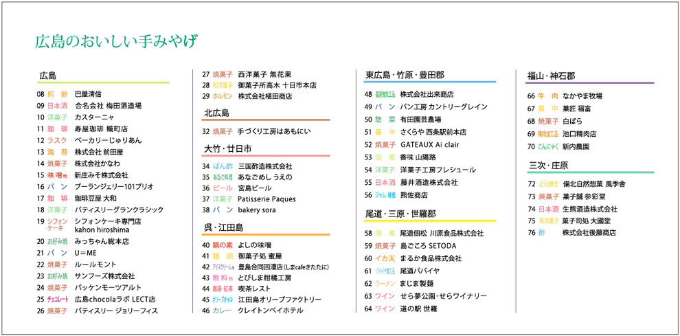Click the shop name カスターニャ
680x336 pixels.
pos(95,117)
